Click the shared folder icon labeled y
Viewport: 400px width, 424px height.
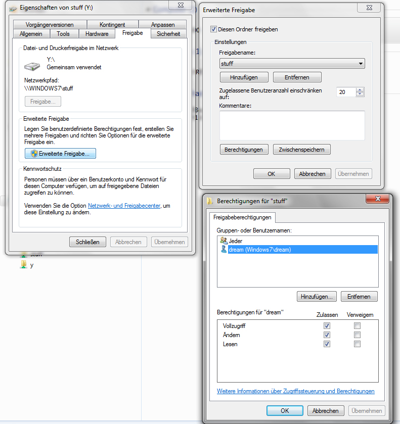[x=24, y=264]
